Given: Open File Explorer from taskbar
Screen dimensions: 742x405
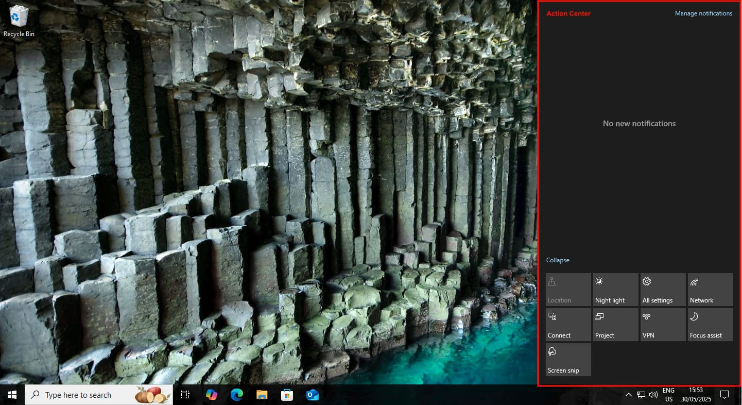Looking at the screenshot, I should [262, 395].
